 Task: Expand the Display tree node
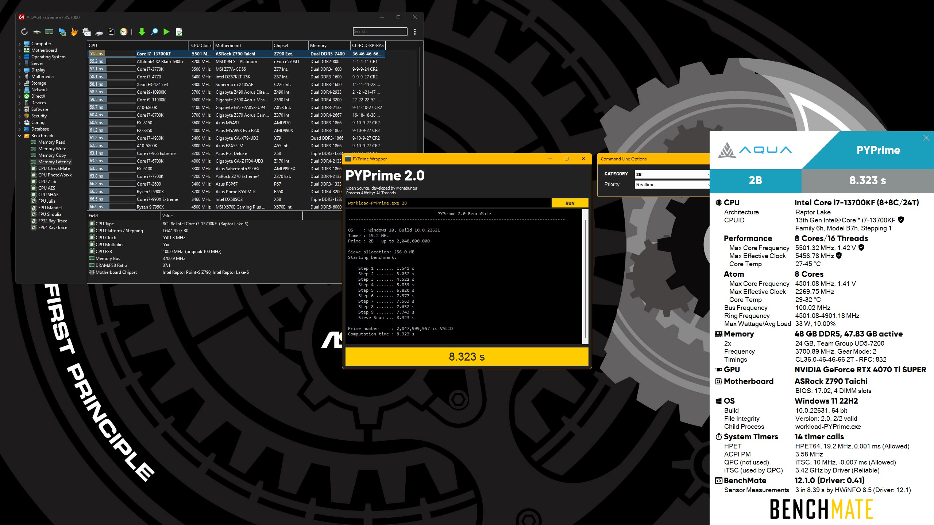(x=20, y=70)
